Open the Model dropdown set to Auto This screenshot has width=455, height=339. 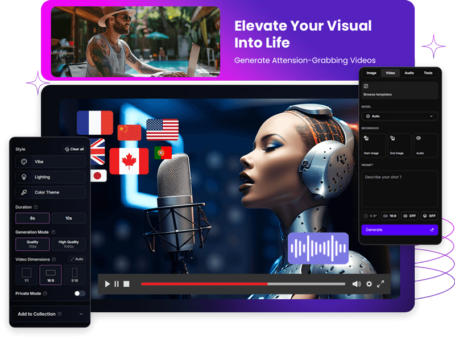pos(400,116)
